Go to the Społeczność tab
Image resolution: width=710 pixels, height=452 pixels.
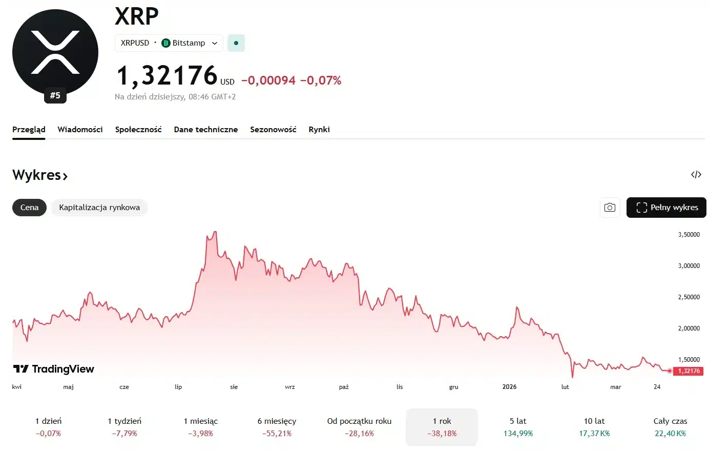(x=138, y=130)
